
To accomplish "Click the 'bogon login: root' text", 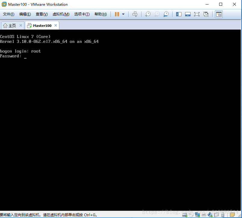I will tap(20, 51).
